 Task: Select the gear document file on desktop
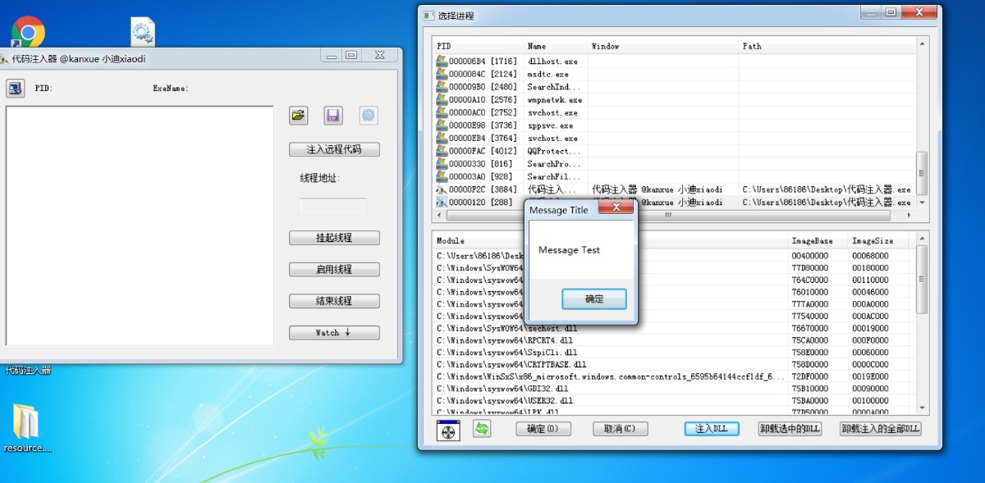pyautogui.click(x=143, y=32)
